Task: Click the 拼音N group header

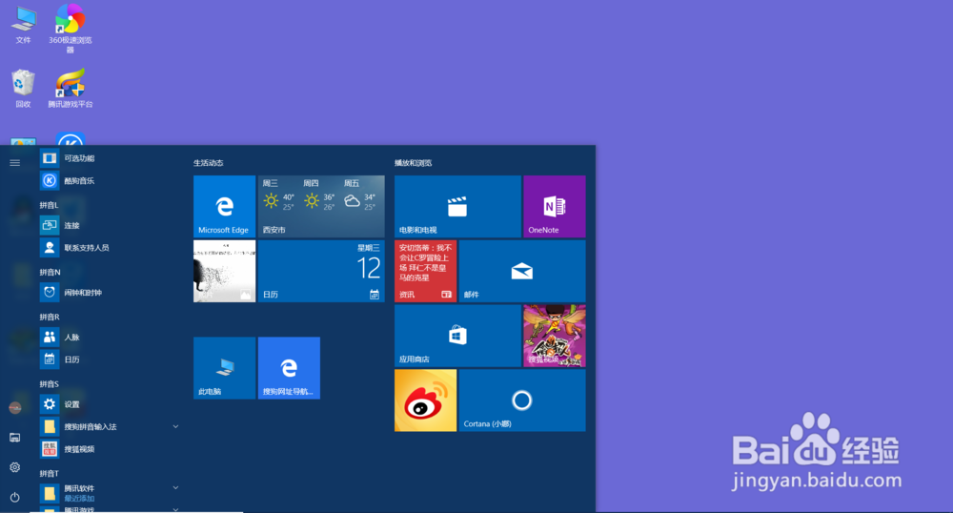Action: point(50,273)
